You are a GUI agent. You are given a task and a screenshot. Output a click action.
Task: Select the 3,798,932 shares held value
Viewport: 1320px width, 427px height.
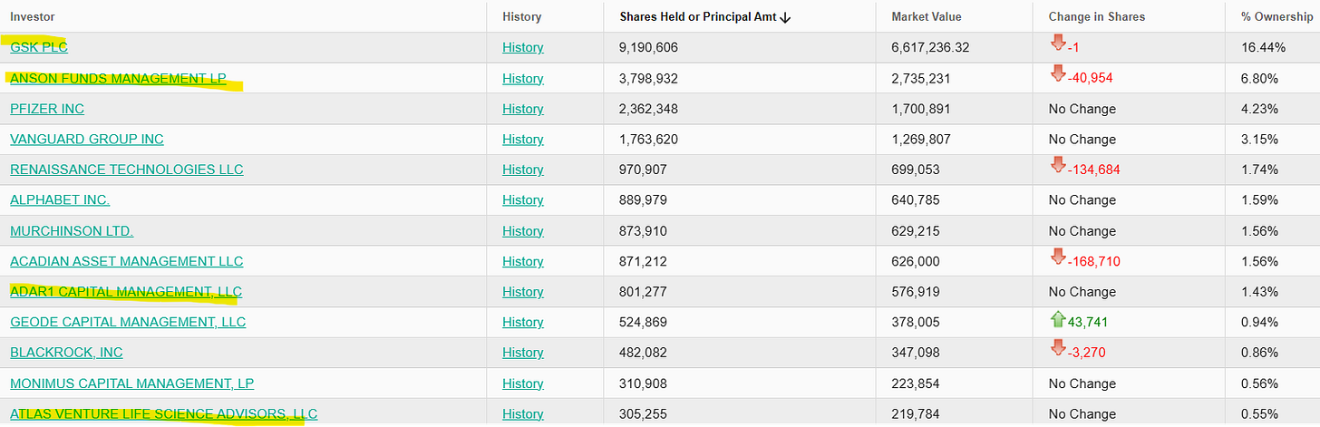tap(648, 78)
